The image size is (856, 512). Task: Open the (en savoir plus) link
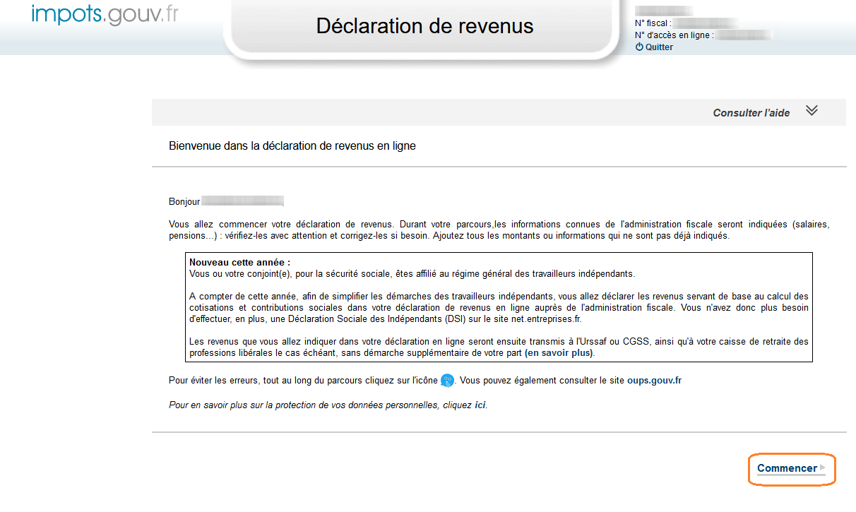[559, 352]
